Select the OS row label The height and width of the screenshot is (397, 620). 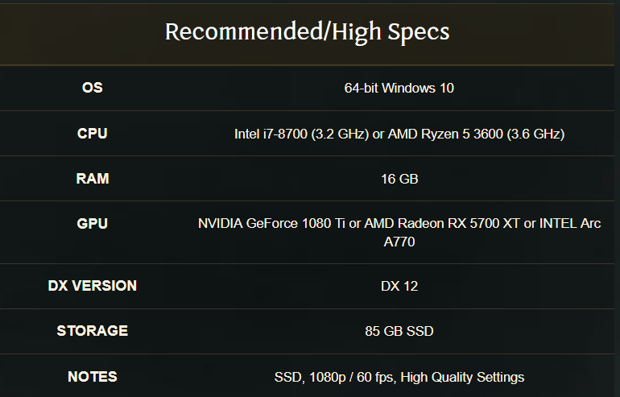click(93, 88)
